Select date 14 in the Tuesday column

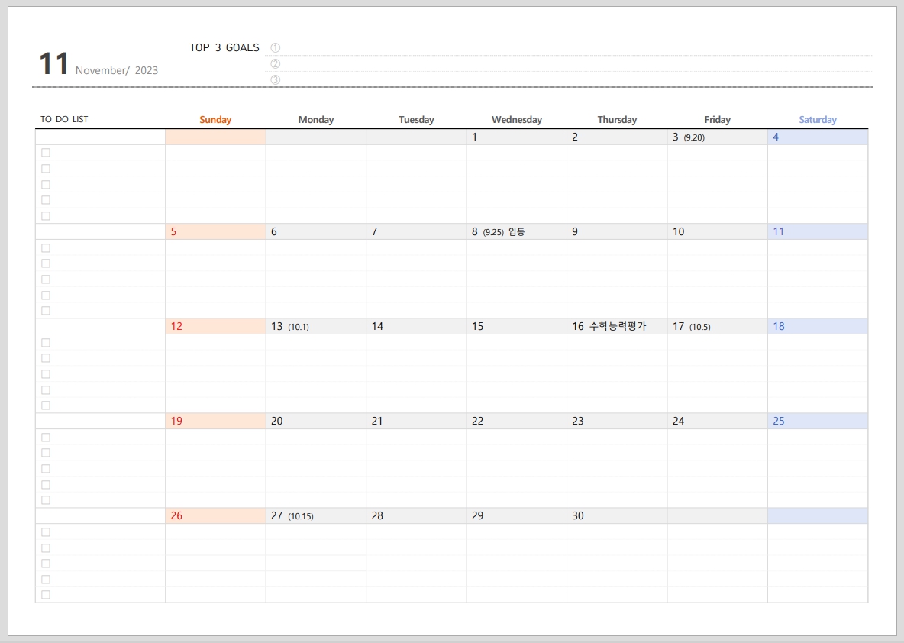[x=416, y=326]
